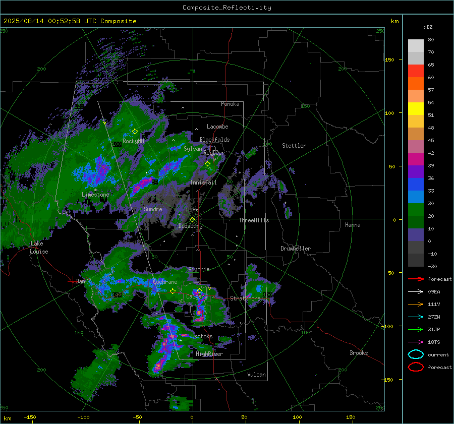Click the Olds town label
The height and width of the screenshot is (424, 454).
[x=192, y=210]
